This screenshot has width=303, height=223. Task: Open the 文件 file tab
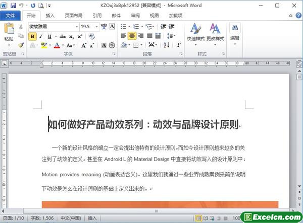point(10,16)
